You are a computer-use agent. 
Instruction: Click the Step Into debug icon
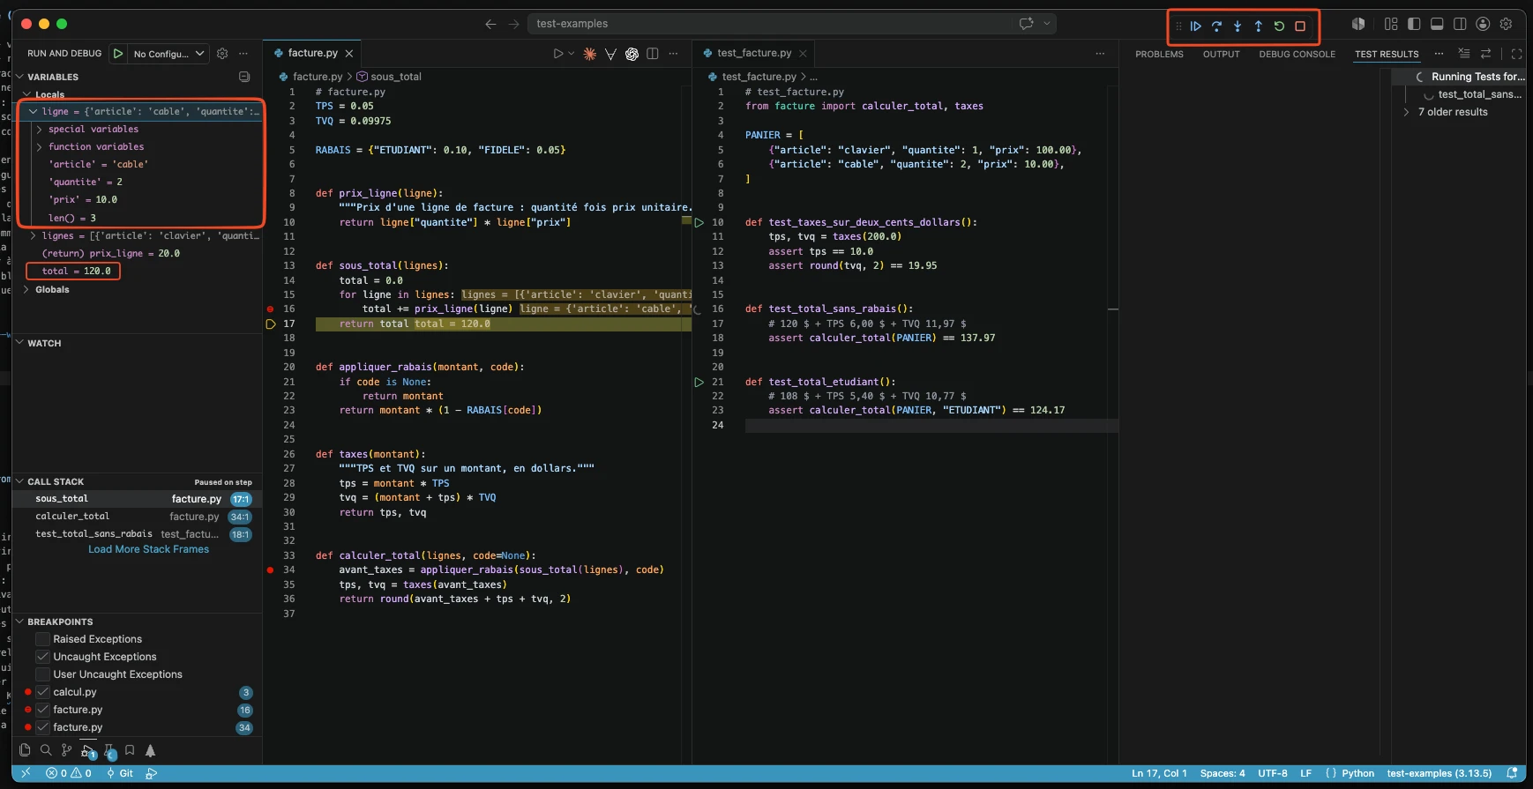coord(1238,26)
